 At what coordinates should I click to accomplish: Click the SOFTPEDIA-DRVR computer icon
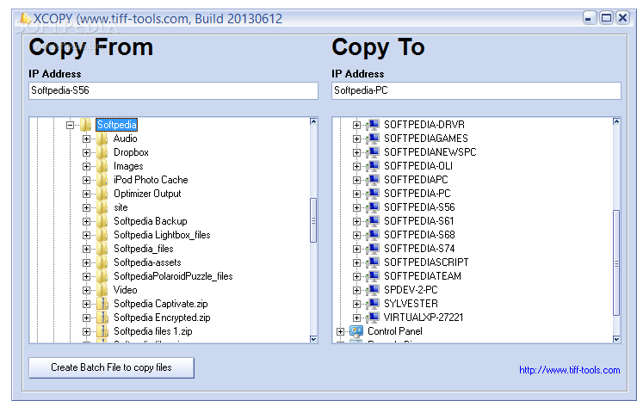coord(373,125)
